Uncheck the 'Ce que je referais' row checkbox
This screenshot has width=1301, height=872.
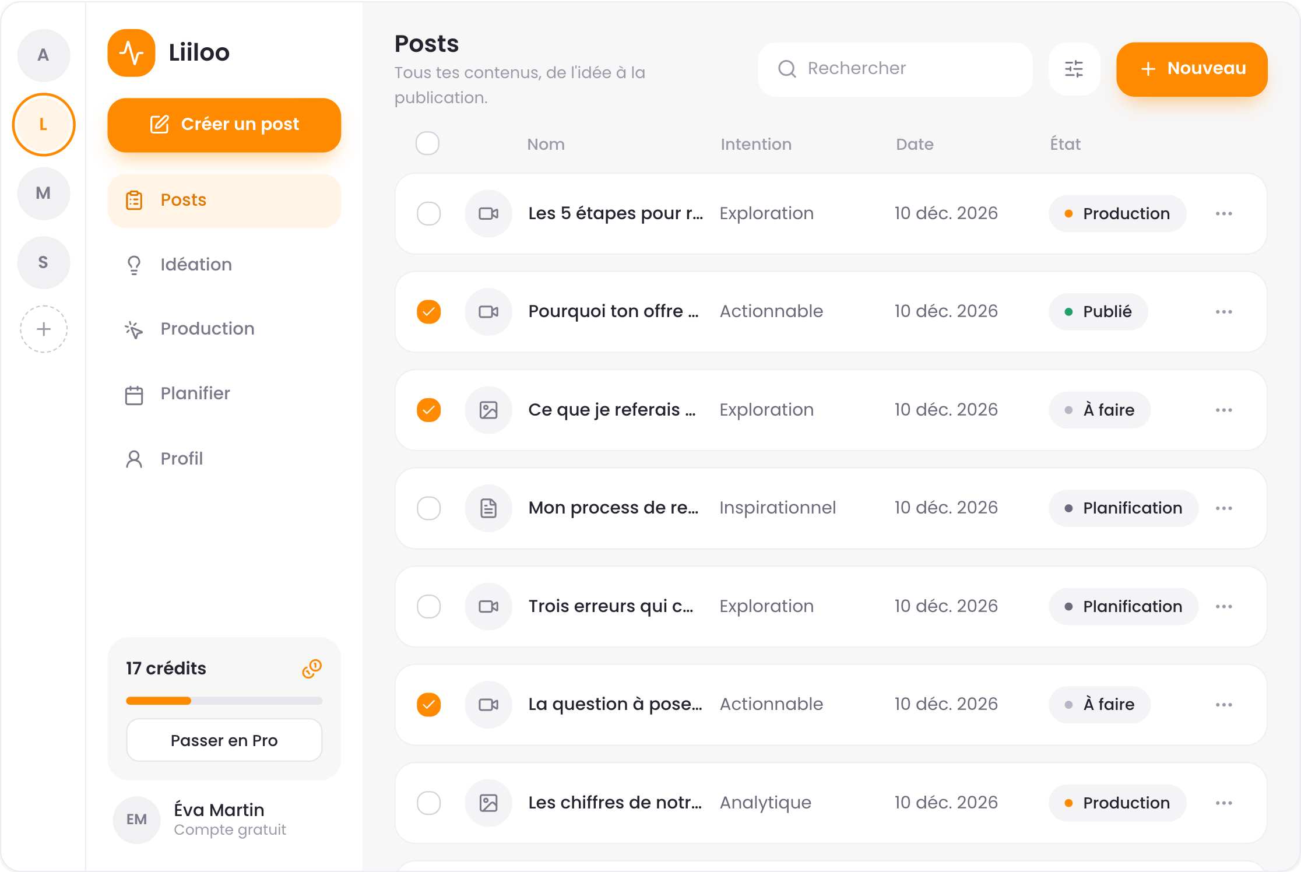tap(428, 410)
